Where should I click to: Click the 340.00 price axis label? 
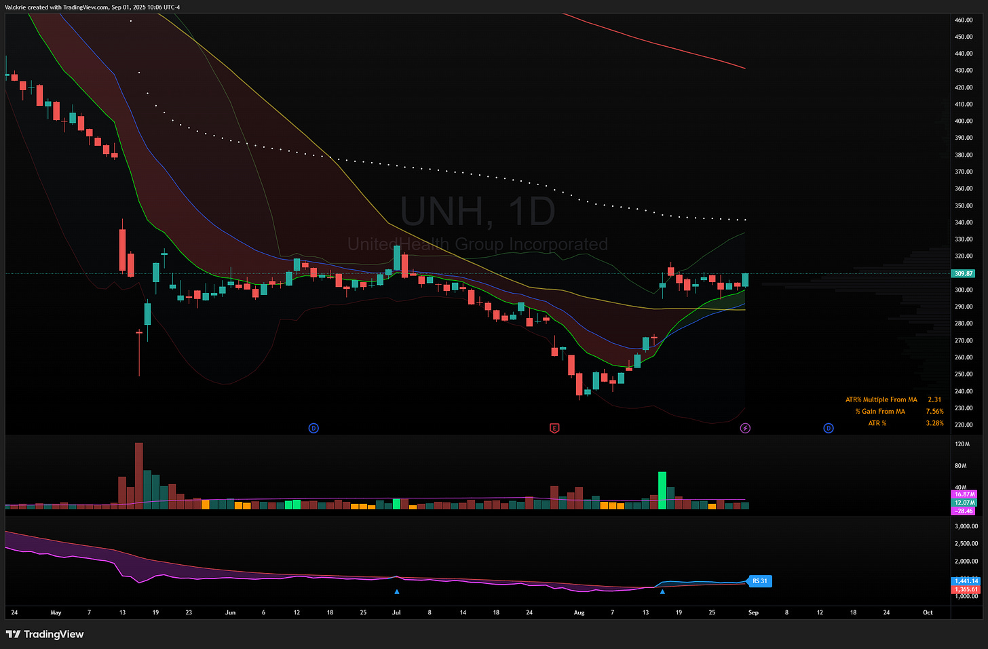964,222
